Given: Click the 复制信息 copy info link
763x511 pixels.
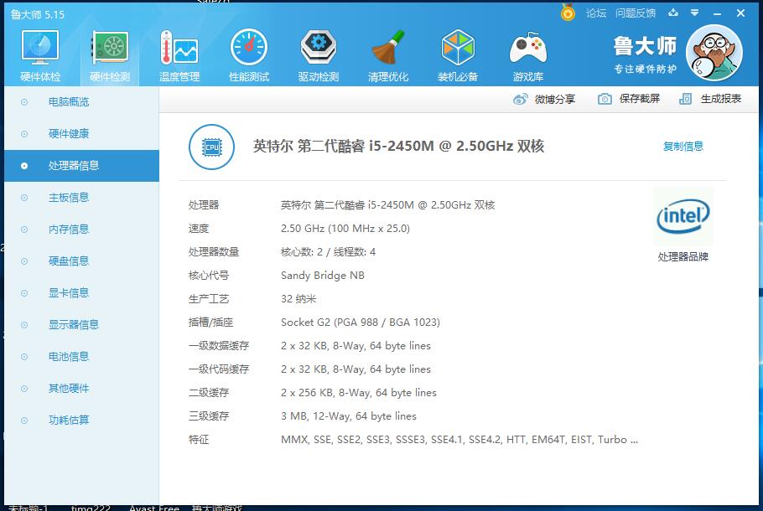Looking at the screenshot, I should tap(683, 146).
